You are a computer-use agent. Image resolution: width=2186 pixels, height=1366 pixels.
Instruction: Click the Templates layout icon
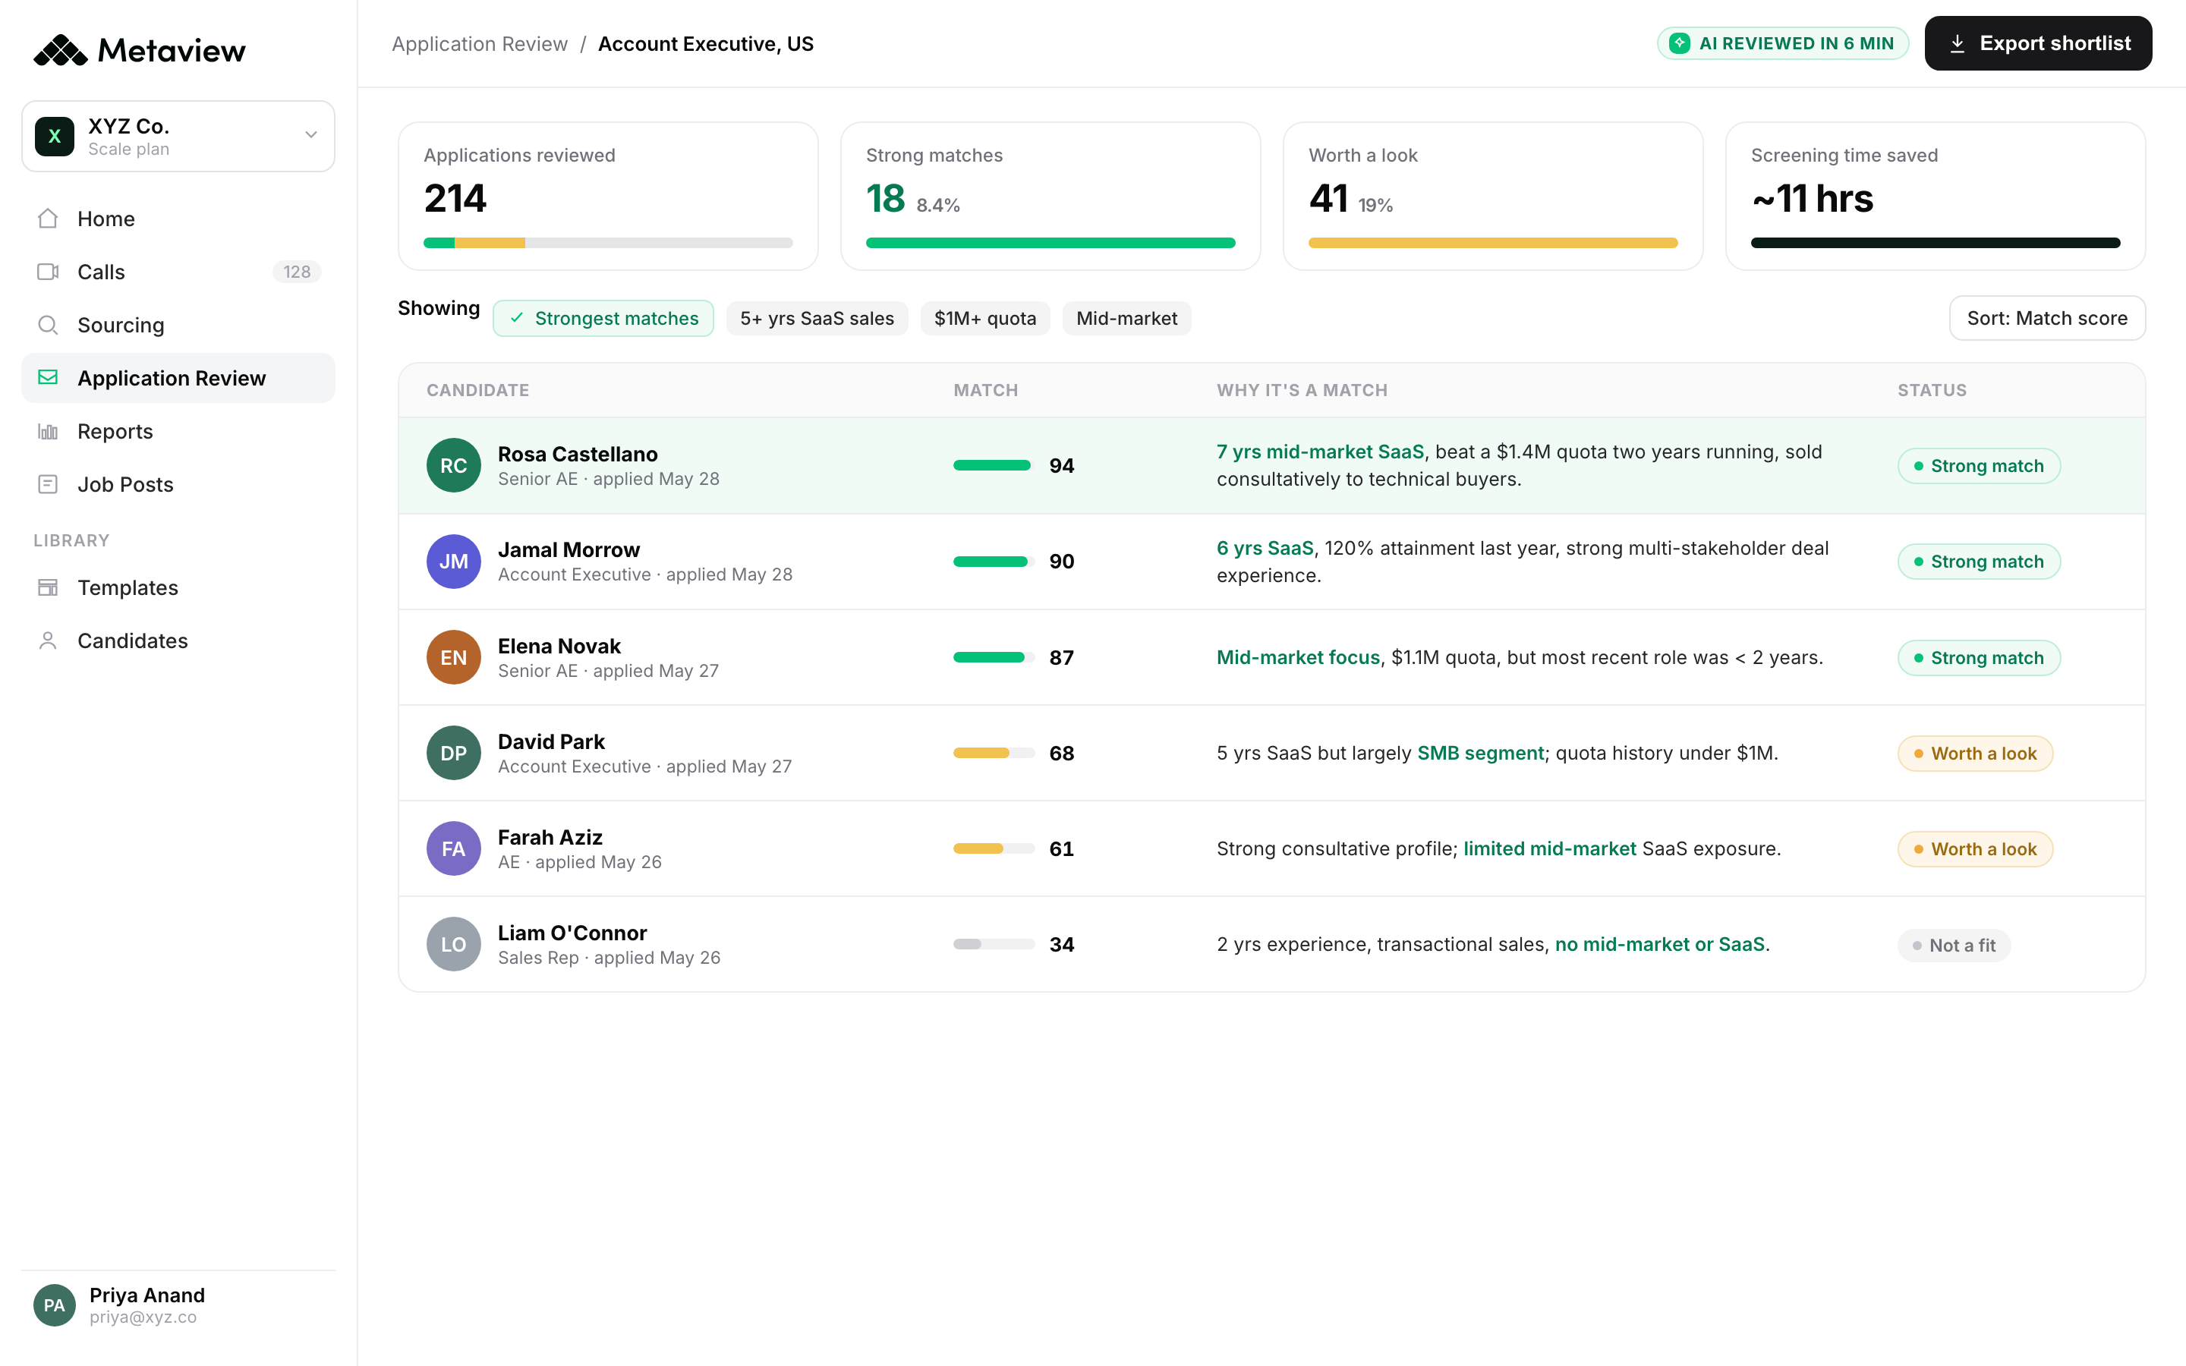click(x=48, y=587)
